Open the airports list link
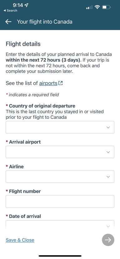This screenshot has width=120, height=259. [48, 83]
